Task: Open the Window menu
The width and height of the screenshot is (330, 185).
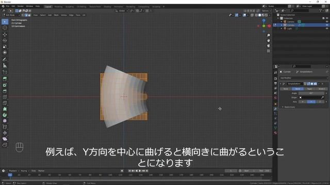Action: (29, 6)
